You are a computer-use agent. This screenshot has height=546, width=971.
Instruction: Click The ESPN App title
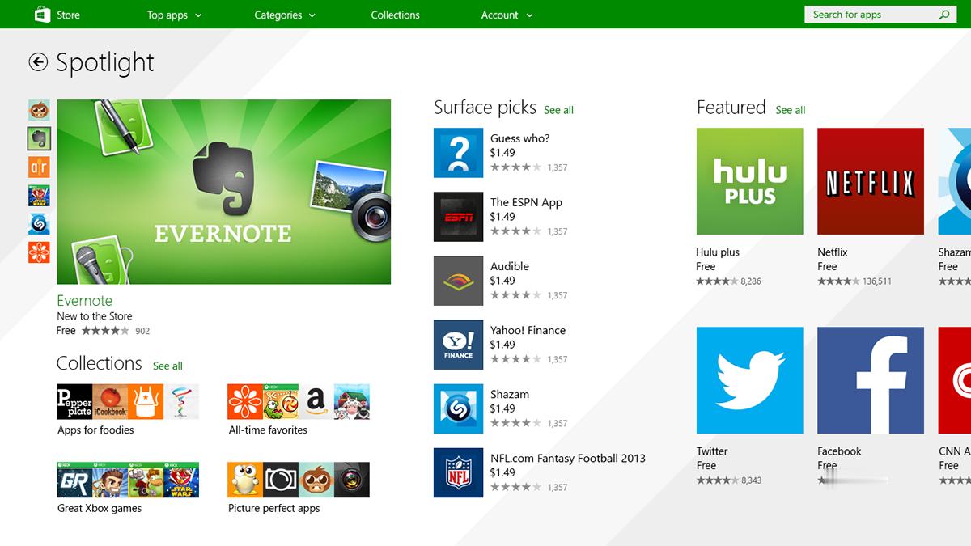526,202
